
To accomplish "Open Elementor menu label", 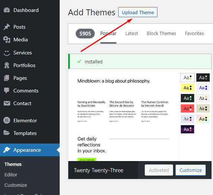I will click(x=25, y=120).
